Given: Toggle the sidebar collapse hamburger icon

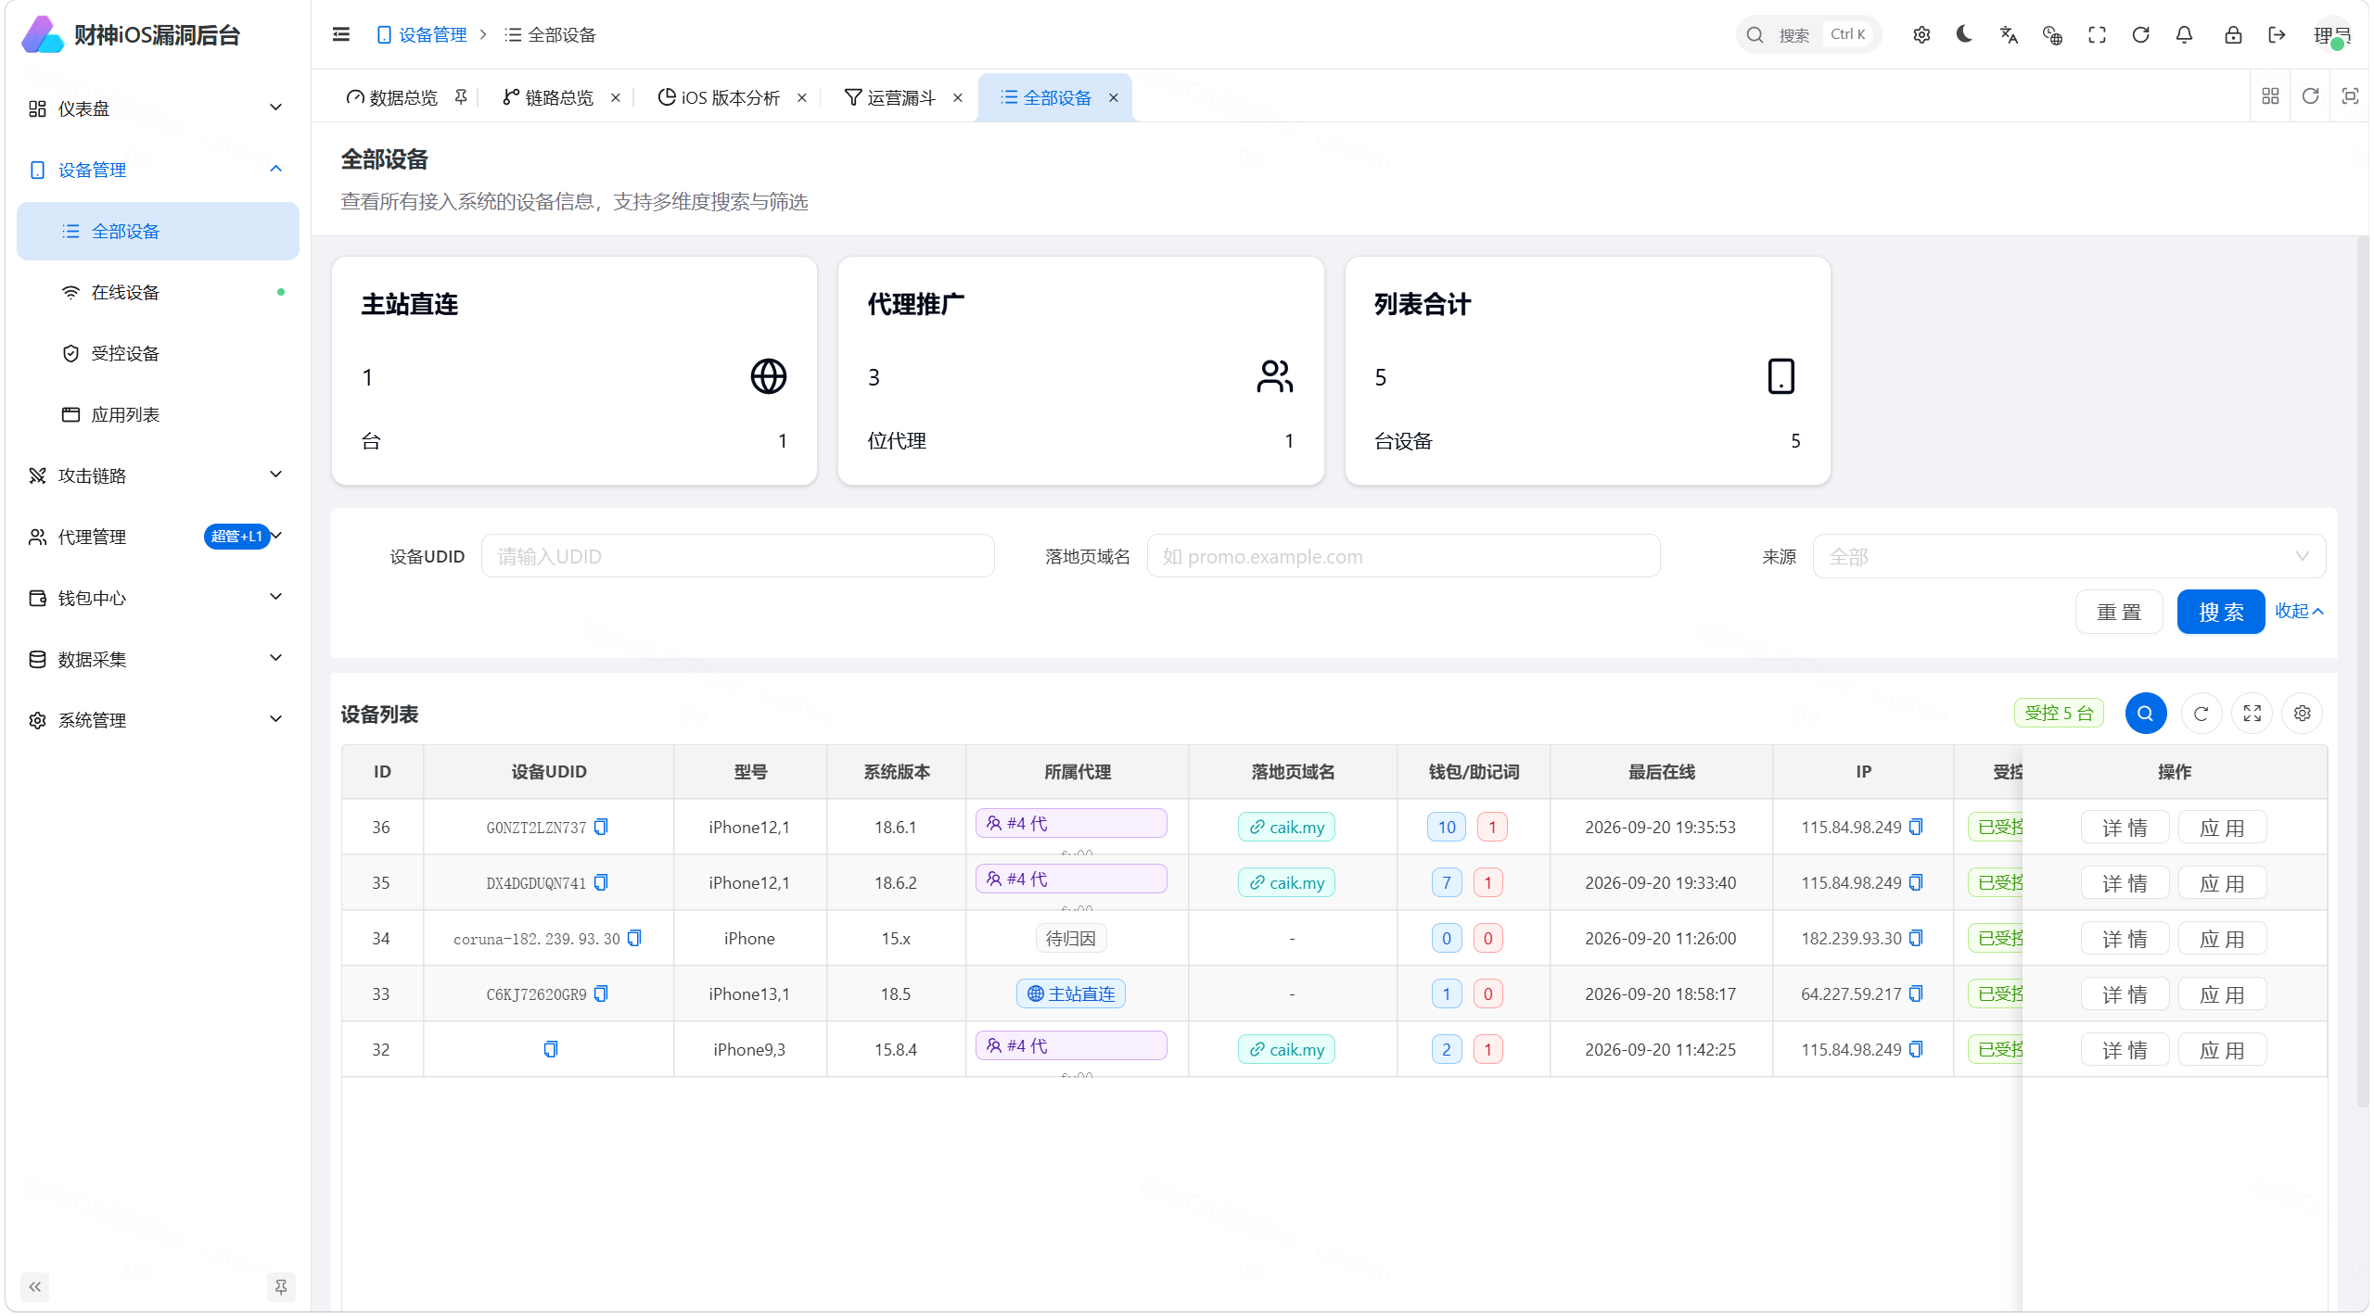Looking at the screenshot, I should point(340,35).
